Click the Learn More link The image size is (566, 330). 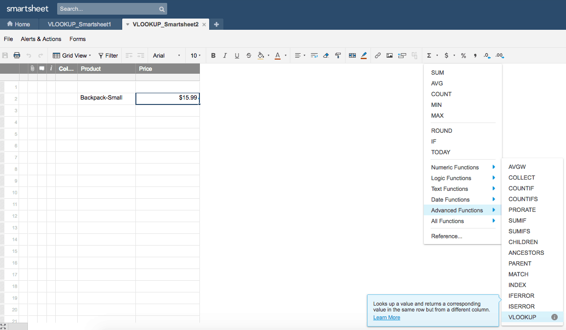(x=387, y=317)
